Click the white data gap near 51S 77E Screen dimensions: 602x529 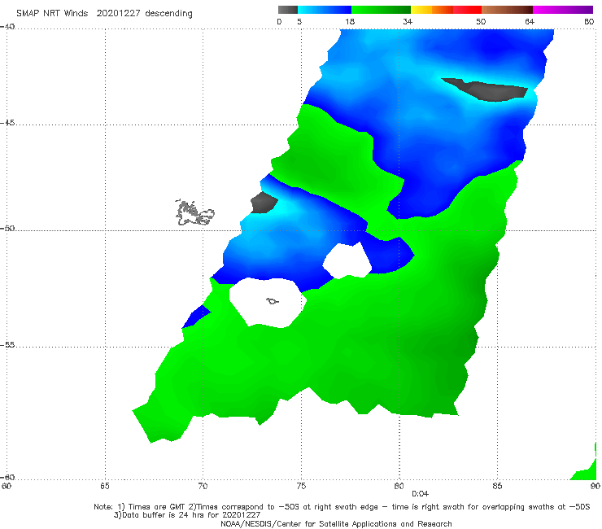[347, 260]
